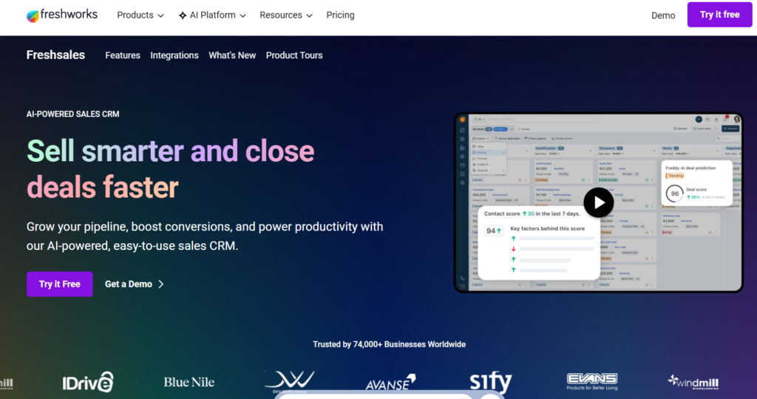757x399 pixels.
Task: Click Key factors behind this score text
Action: pos(548,229)
